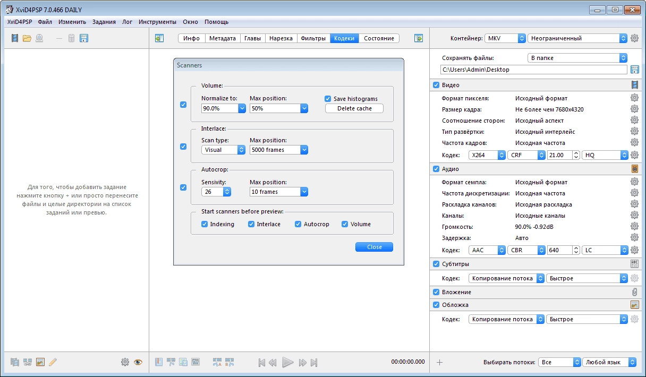Click the webcam icon in the task toolbar

pyautogui.click(x=39, y=38)
